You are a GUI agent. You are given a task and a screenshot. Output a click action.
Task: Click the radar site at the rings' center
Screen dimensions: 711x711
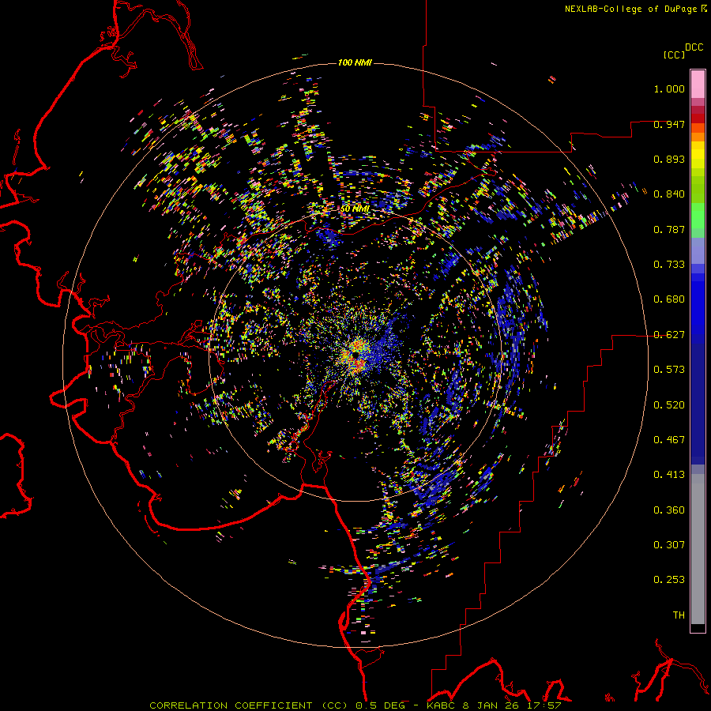pos(355,355)
